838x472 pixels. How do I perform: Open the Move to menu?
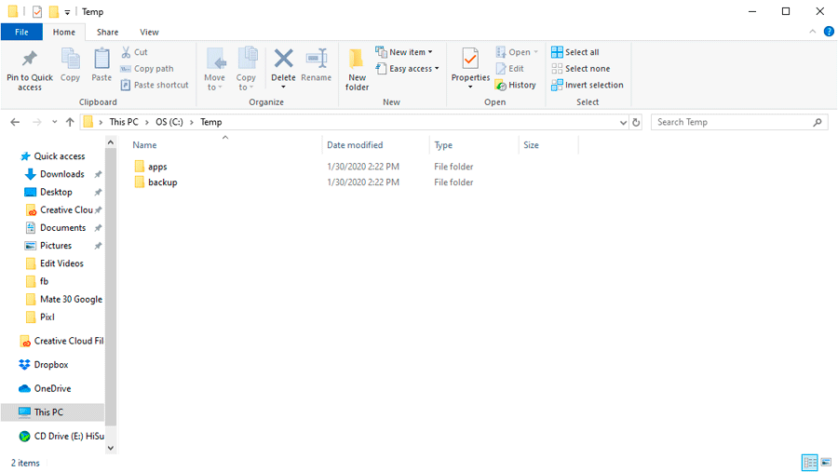click(x=214, y=70)
